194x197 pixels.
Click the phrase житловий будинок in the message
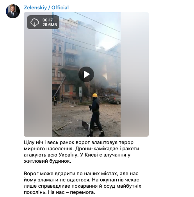coord(48,161)
